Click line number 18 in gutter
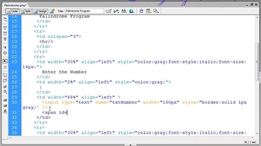Image resolution: width=261 pixels, height=146 pixels. 14,36
